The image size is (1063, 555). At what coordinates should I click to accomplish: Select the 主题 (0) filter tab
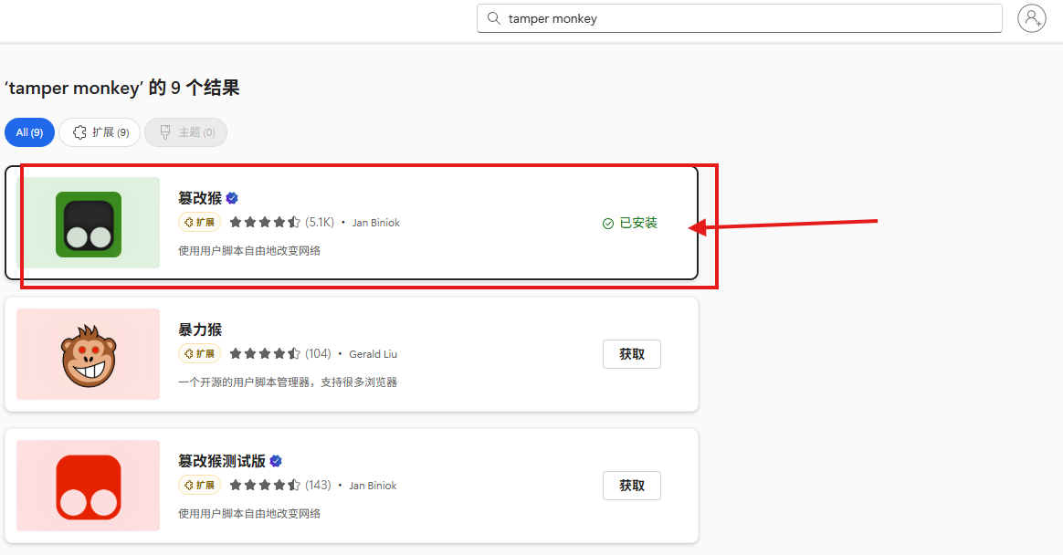(185, 132)
